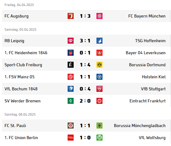Click the 2:0 Bremen vs Frankfurt result
This screenshot has width=171, height=146.
pos(85,101)
